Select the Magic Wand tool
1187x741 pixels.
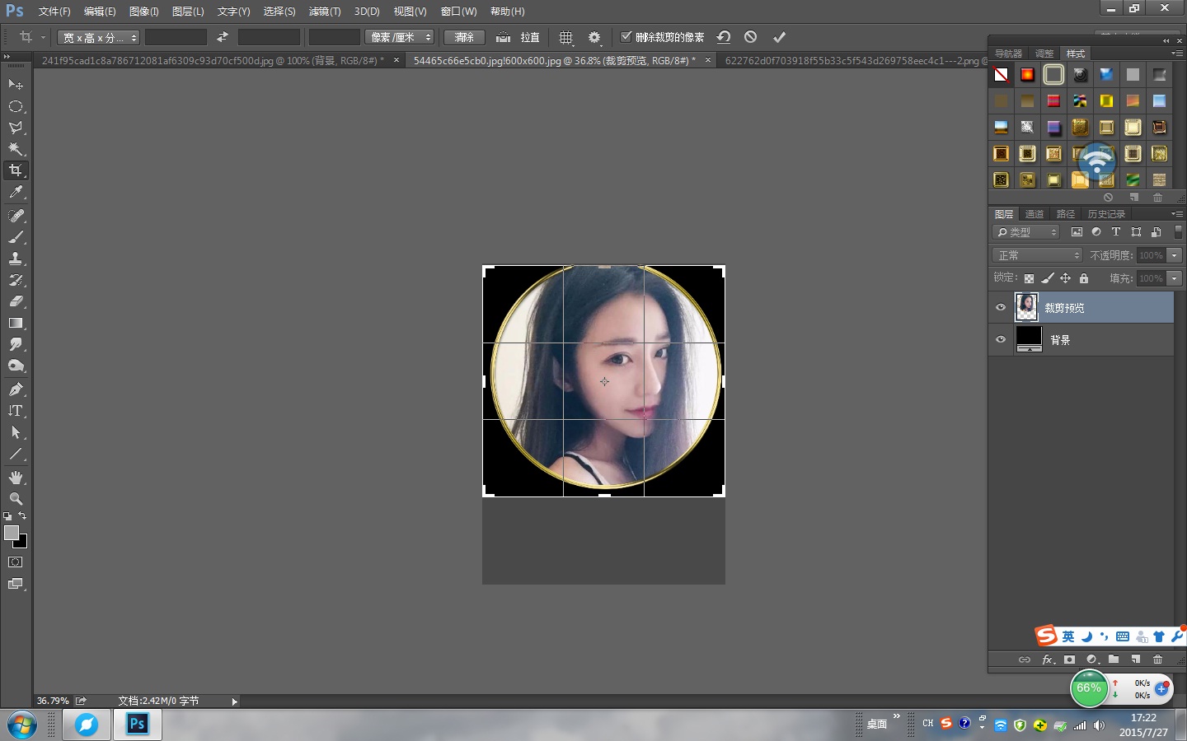pos(16,149)
